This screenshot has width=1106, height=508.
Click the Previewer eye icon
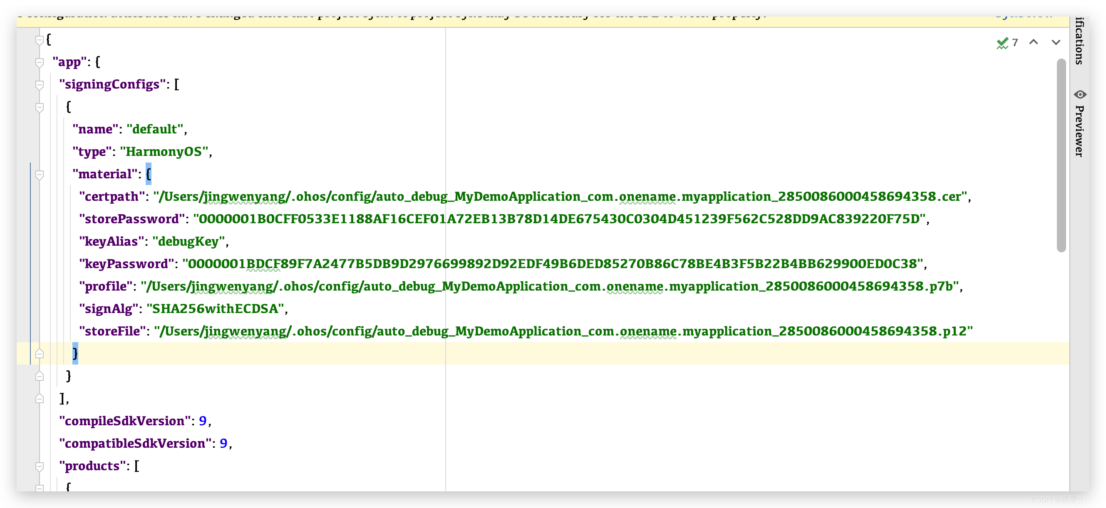click(1080, 94)
